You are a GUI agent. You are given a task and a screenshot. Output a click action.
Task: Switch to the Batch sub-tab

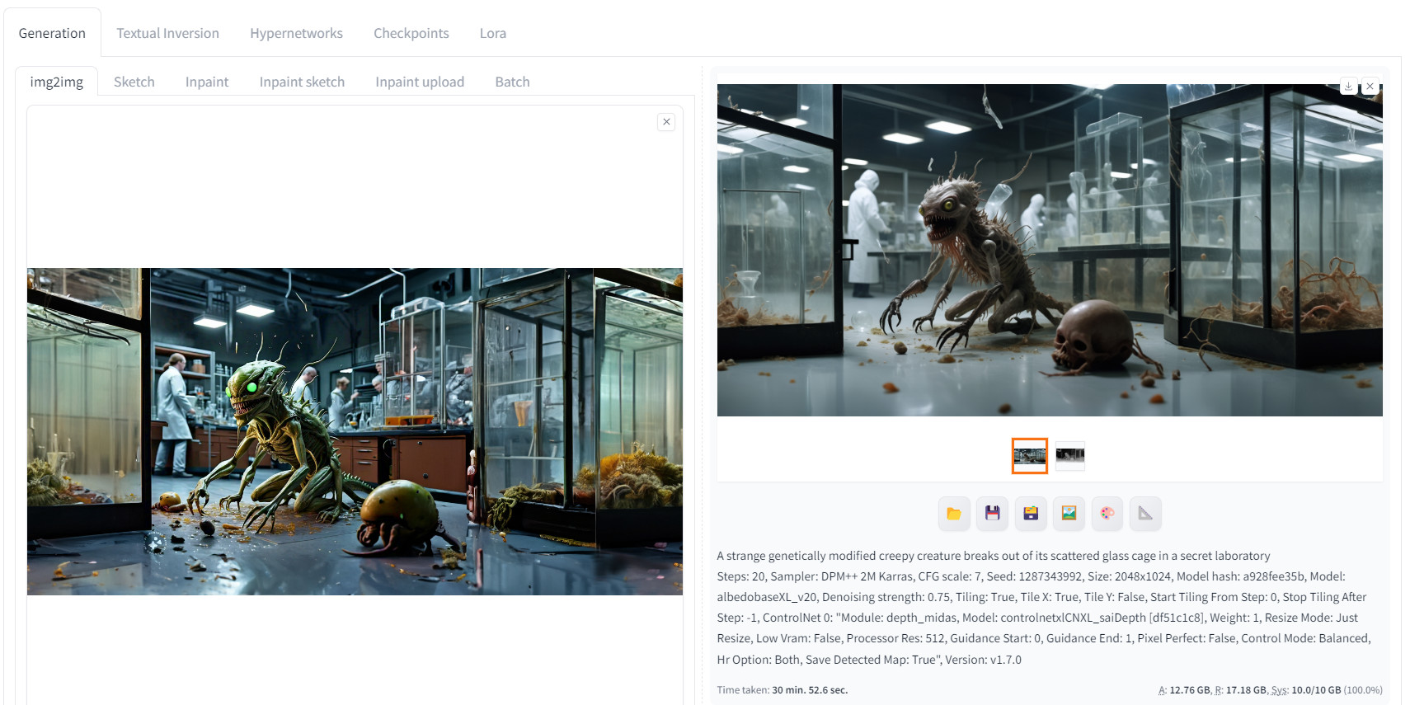(512, 82)
